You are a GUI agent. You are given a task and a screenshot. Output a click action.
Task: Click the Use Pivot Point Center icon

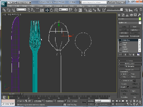pyautogui.click(x=70, y=10)
